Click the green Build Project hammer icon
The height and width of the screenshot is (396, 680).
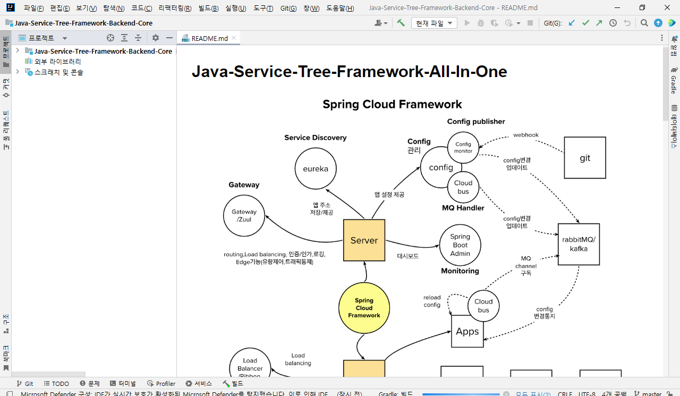tap(401, 23)
